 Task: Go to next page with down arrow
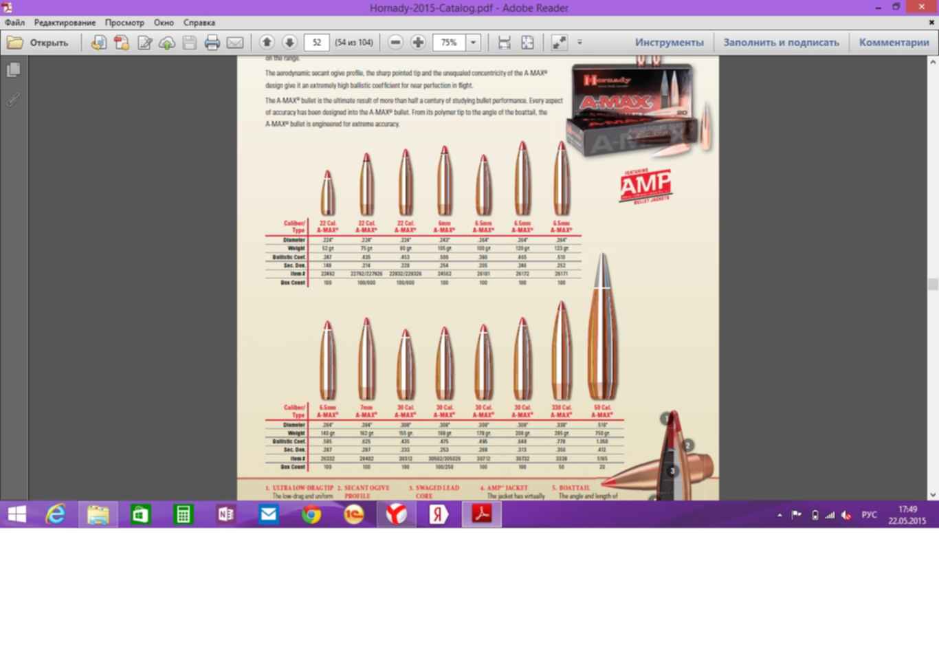[289, 43]
